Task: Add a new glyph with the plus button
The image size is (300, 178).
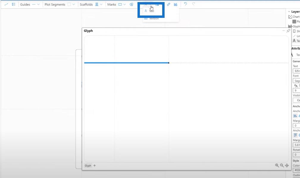Action: (x=95, y=165)
